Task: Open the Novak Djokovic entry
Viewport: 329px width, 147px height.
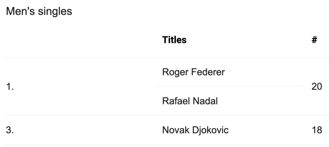Action: pos(195,130)
